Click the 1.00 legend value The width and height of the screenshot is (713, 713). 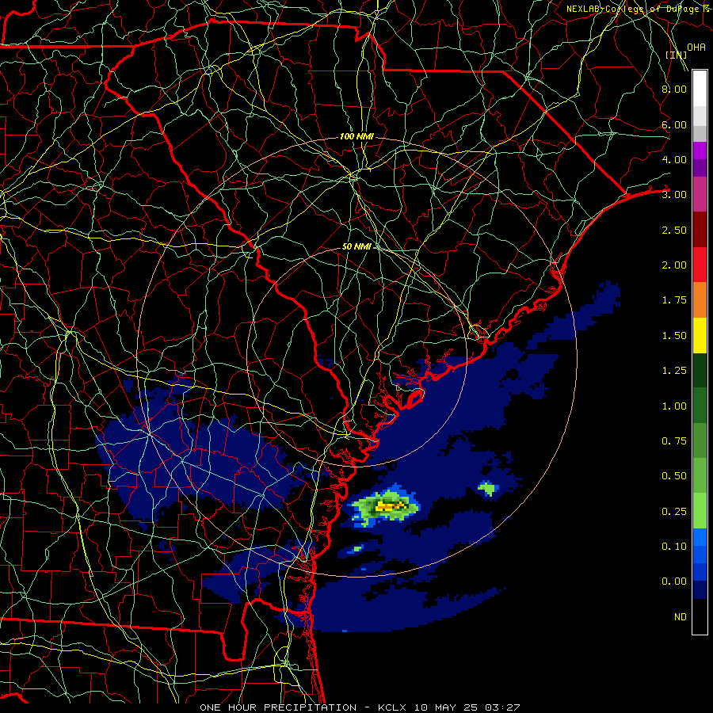pyautogui.click(x=674, y=406)
